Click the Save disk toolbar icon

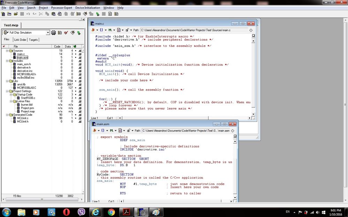point(22,14)
